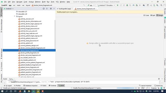The image size is (166, 93).
Task: Select patient_home_fragment.xml file
Action: 30,67
